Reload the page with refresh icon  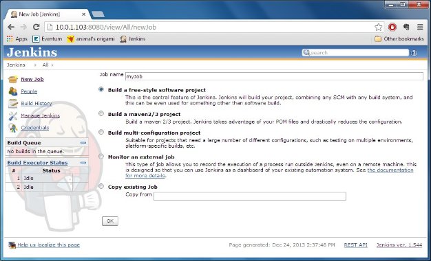[x=36, y=27]
